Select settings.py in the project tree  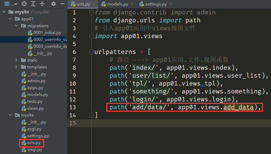[x=35, y=136]
